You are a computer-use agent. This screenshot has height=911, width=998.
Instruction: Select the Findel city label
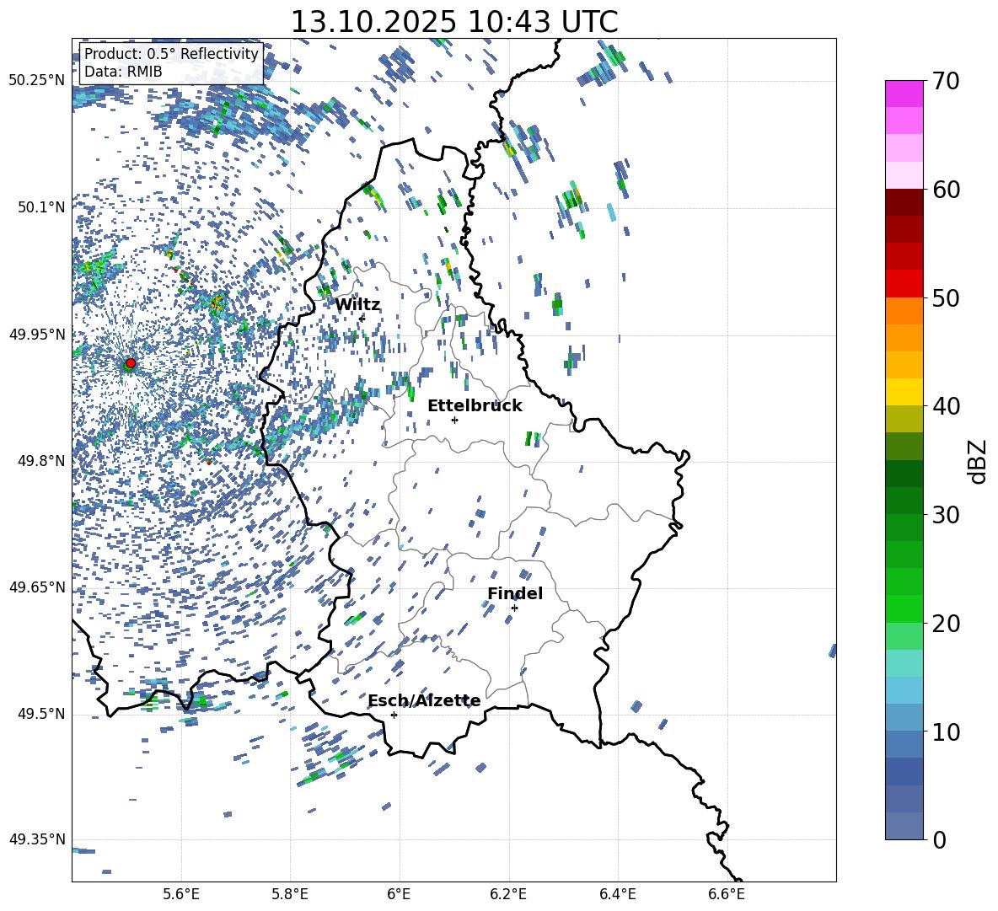[515, 593]
